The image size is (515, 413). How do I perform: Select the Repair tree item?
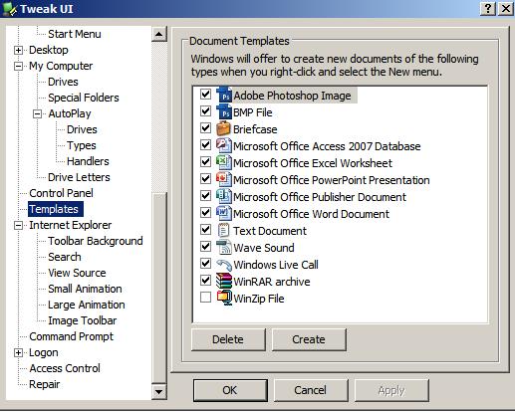click(45, 384)
